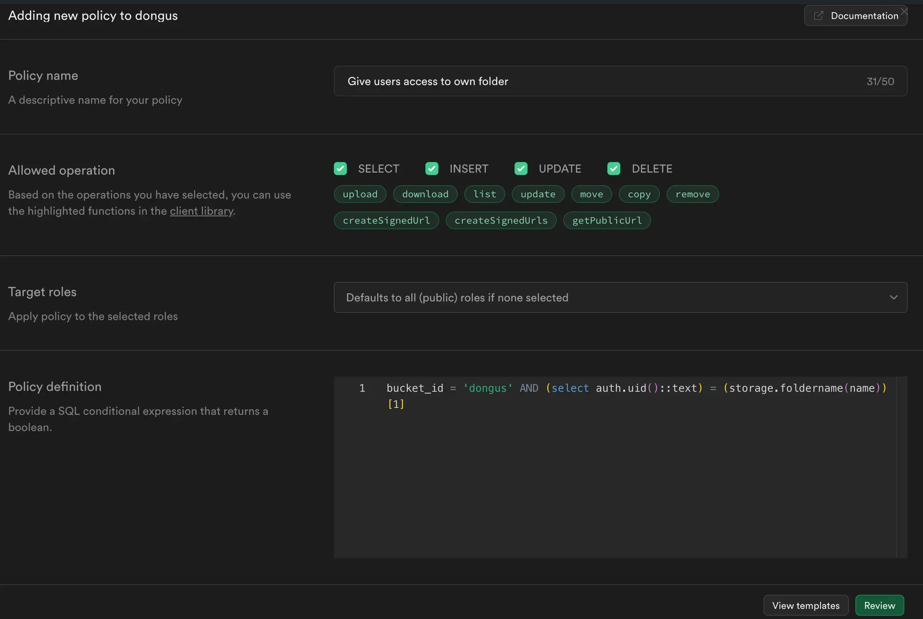Disable the DELETE operation checkbox
The width and height of the screenshot is (923, 619).
(x=613, y=168)
